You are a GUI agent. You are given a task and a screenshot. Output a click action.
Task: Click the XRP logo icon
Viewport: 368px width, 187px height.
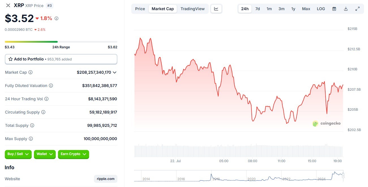(x=8, y=5)
